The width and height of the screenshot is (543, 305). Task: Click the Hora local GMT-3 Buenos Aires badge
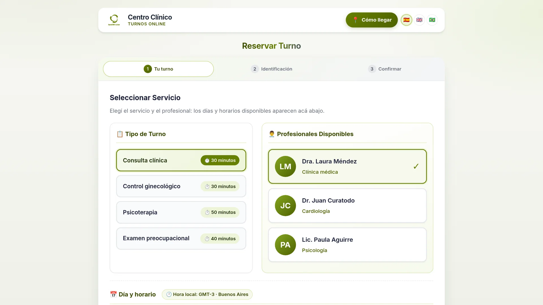click(207, 294)
